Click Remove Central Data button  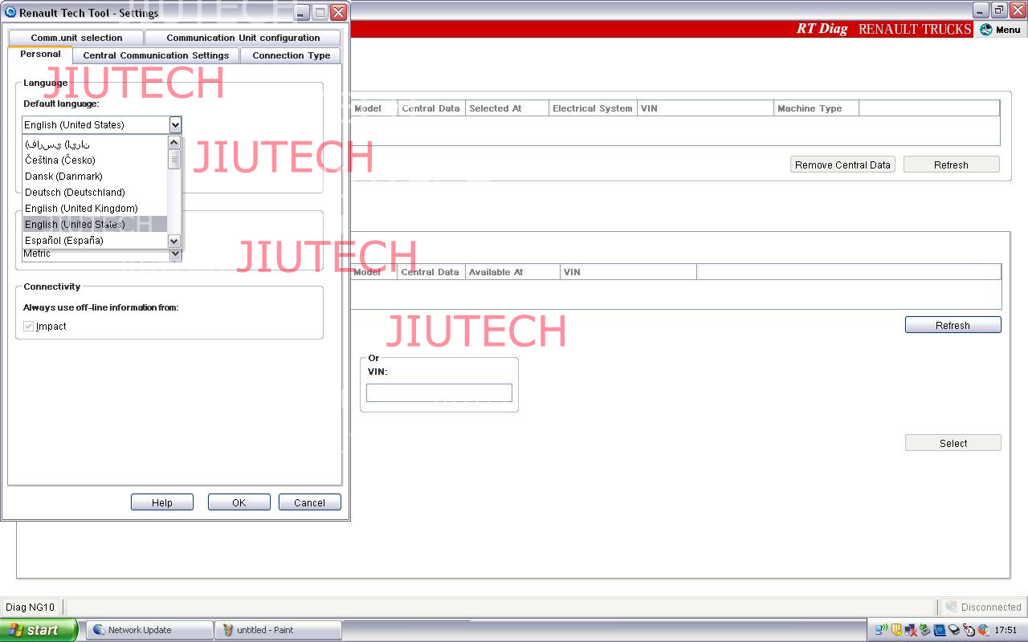coord(842,165)
